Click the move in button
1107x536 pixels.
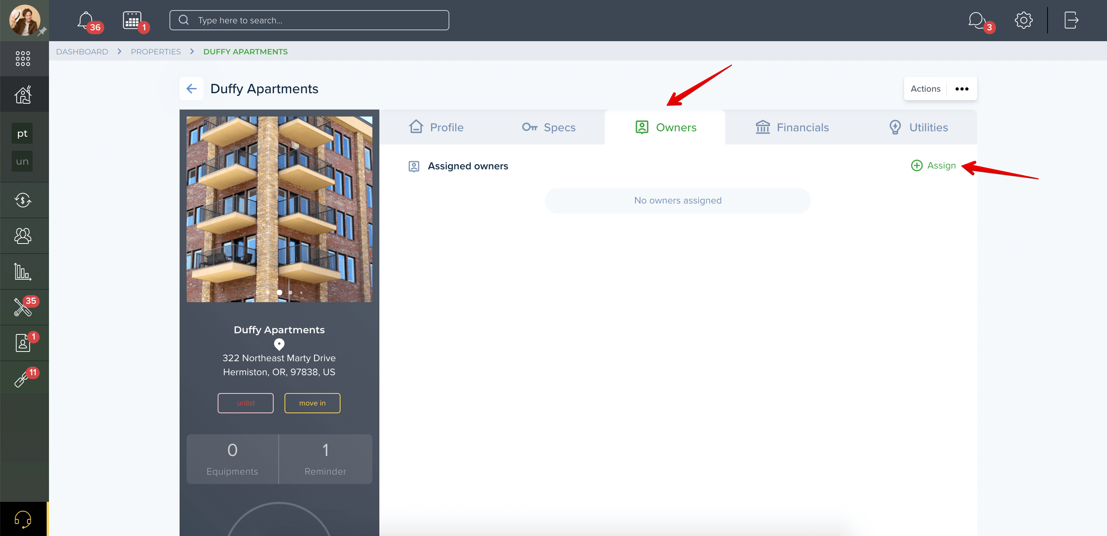[313, 403]
